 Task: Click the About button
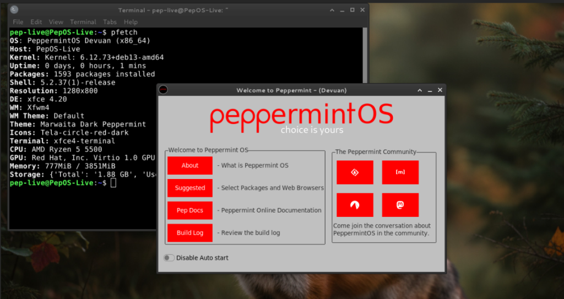pyautogui.click(x=190, y=165)
